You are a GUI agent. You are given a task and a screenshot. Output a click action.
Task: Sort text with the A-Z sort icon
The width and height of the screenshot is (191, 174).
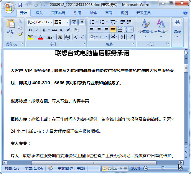pos(123,37)
